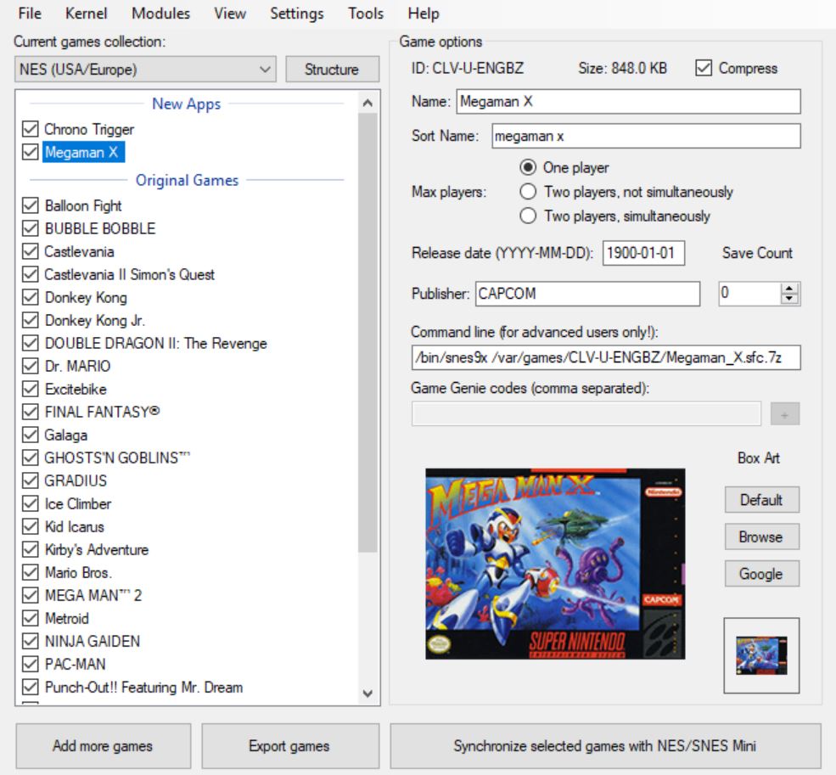Open the View menu
836x775 pixels.
[x=230, y=14]
